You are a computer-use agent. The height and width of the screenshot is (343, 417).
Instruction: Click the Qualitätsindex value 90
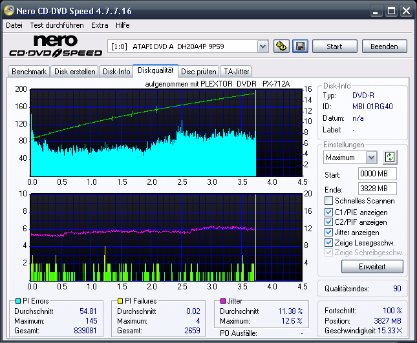tap(397, 289)
